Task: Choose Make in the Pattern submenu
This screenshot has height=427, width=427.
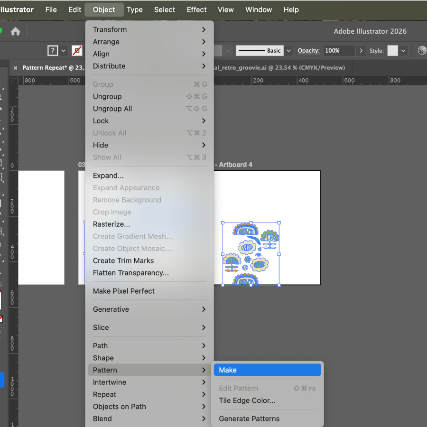Action: 268,370
